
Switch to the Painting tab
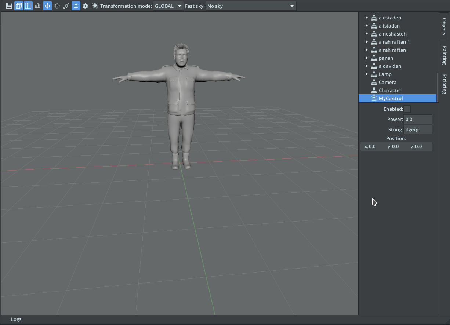pyautogui.click(x=444, y=55)
